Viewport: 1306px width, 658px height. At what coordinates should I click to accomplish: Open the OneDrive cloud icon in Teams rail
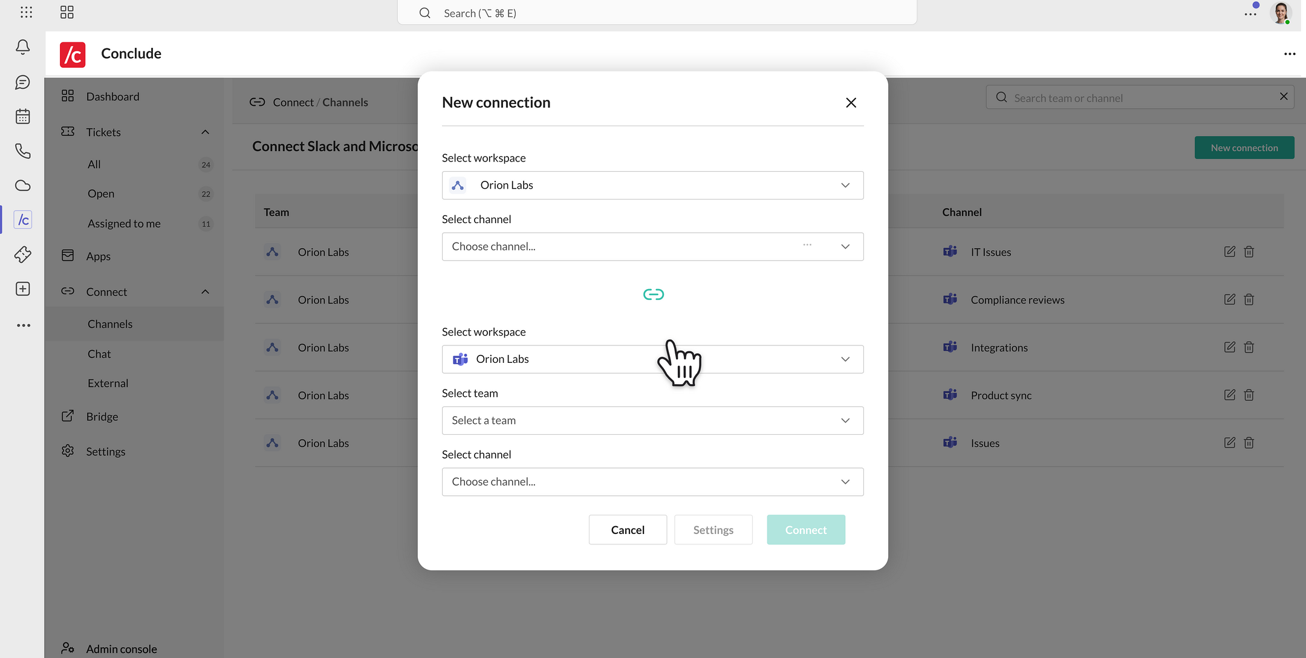[x=23, y=186]
